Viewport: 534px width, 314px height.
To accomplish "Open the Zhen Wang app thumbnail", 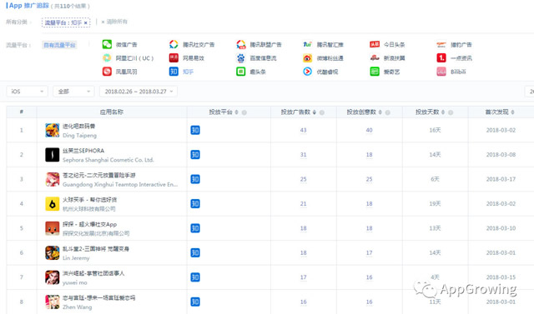I will click(53, 302).
